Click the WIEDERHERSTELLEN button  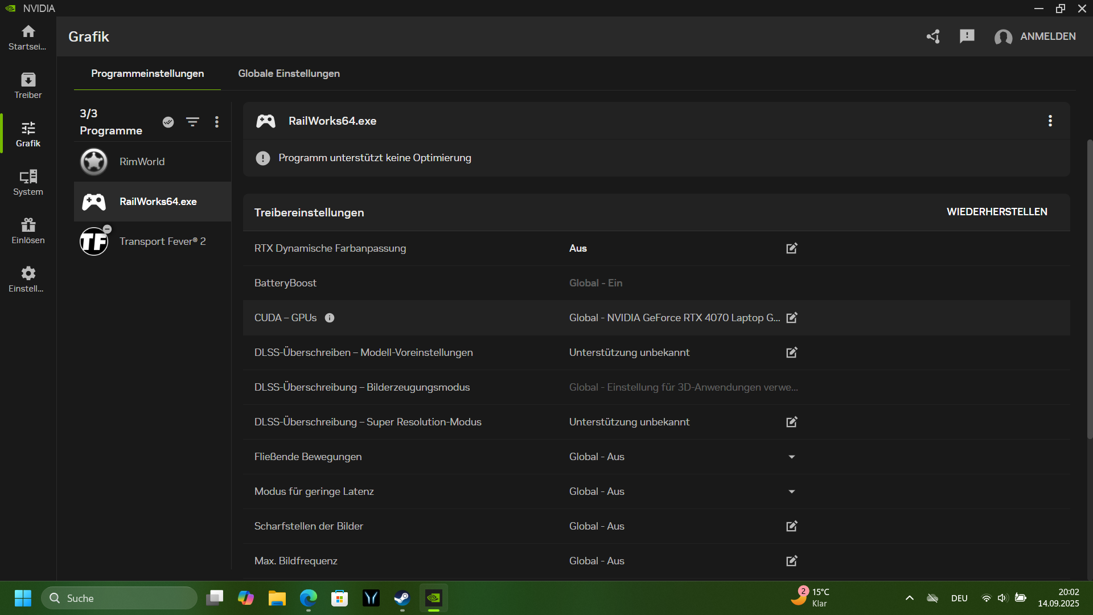pyautogui.click(x=996, y=212)
